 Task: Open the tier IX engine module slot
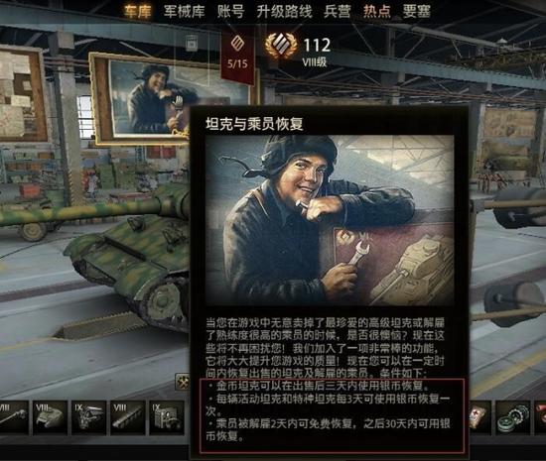point(88,417)
